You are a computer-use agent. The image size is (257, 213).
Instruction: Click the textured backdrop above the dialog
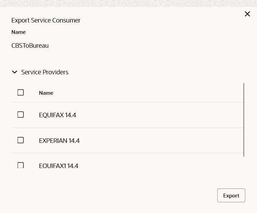[128, 3]
